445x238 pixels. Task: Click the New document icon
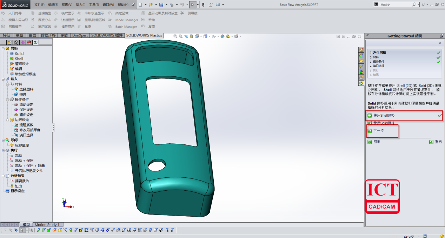click(x=140, y=5)
